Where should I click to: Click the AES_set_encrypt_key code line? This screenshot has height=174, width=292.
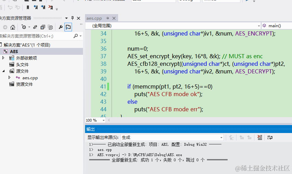coord(195,56)
